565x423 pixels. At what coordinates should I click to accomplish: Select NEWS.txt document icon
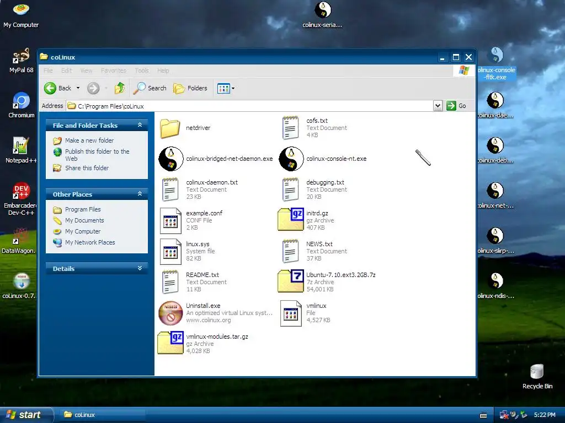coord(290,251)
